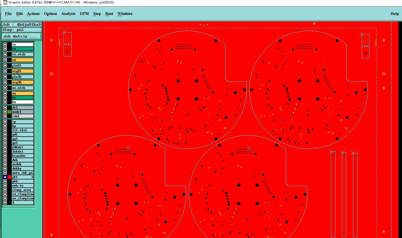
Task: Open the Help menu
Action: [x=395, y=14]
